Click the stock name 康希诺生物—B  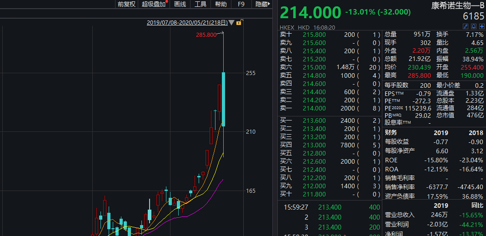pos(457,5)
